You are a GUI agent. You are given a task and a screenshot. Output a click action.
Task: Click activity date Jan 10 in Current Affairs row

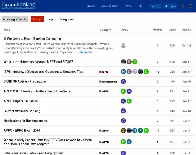pos(186,111)
